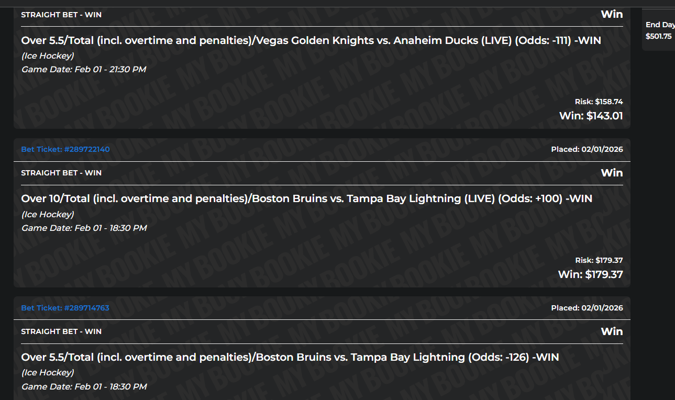Image resolution: width=675 pixels, height=400 pixels.
Task: Click Win status in ticket #289714763 card
Action: (612, 331)
